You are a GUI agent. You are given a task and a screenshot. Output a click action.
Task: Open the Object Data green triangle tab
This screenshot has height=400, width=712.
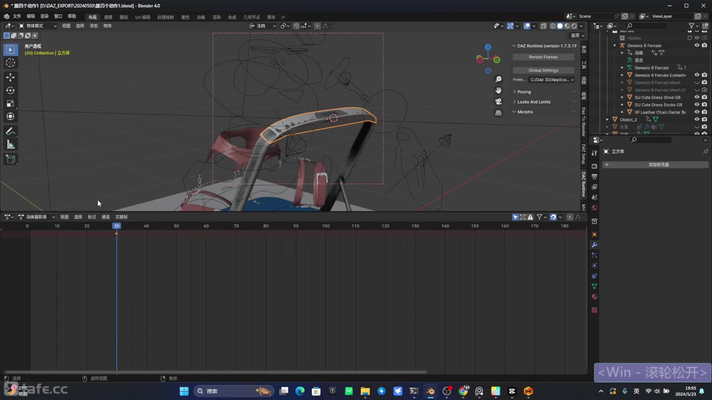point(594,286)
